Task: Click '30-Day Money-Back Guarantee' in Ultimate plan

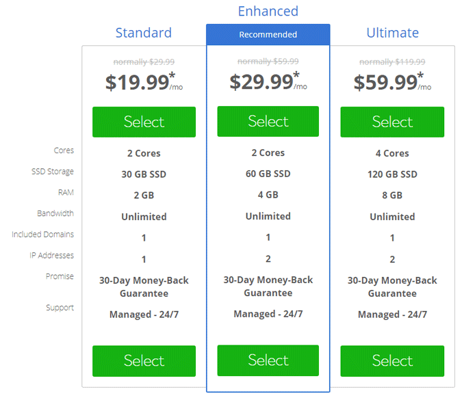Action: [x=392, y=287]
